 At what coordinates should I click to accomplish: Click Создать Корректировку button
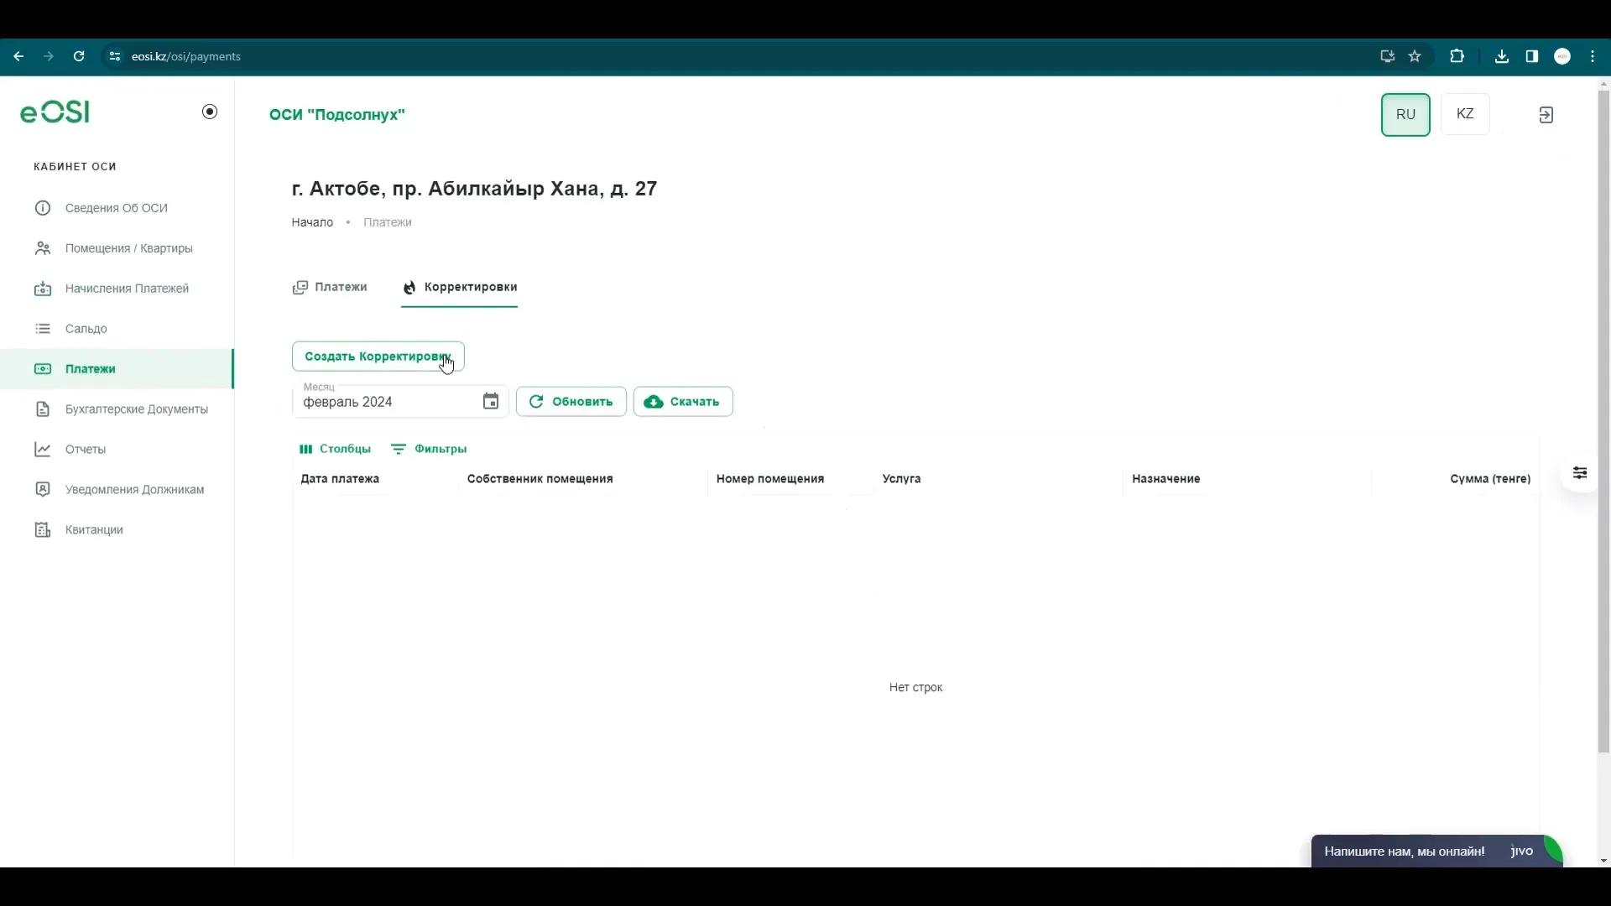(378, 357)
